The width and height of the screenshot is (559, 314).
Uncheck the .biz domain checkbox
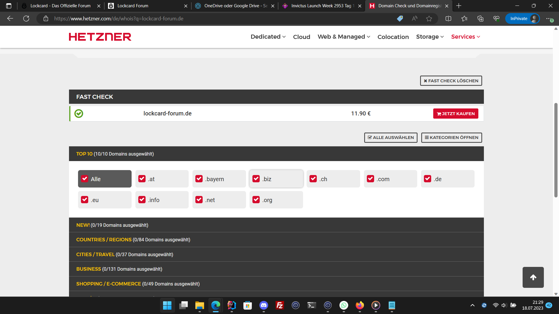coord(256,179)
